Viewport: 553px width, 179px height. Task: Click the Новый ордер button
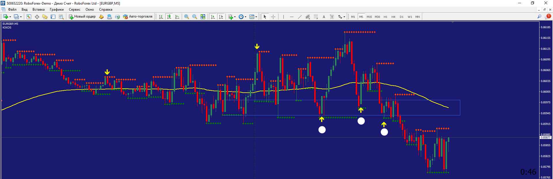[82, 17]
